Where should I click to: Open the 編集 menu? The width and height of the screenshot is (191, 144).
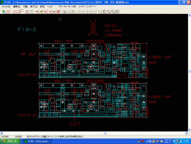tap(17, 6)
